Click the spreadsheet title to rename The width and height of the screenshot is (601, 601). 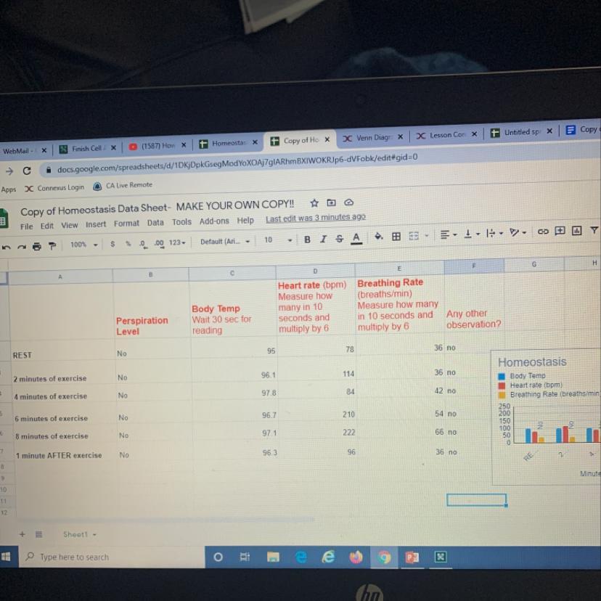click(x=158, y=208)
